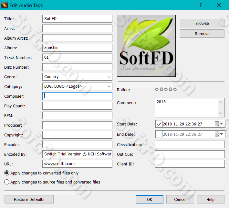
Task: Click the Producer input field
Action: click(x=77, y=125)
